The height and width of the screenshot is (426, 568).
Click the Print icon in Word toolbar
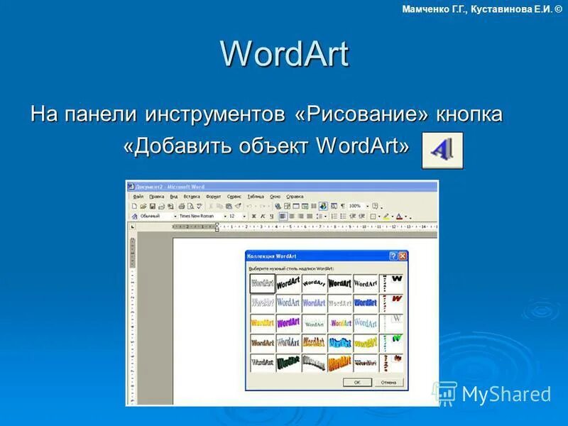[182, 206]
